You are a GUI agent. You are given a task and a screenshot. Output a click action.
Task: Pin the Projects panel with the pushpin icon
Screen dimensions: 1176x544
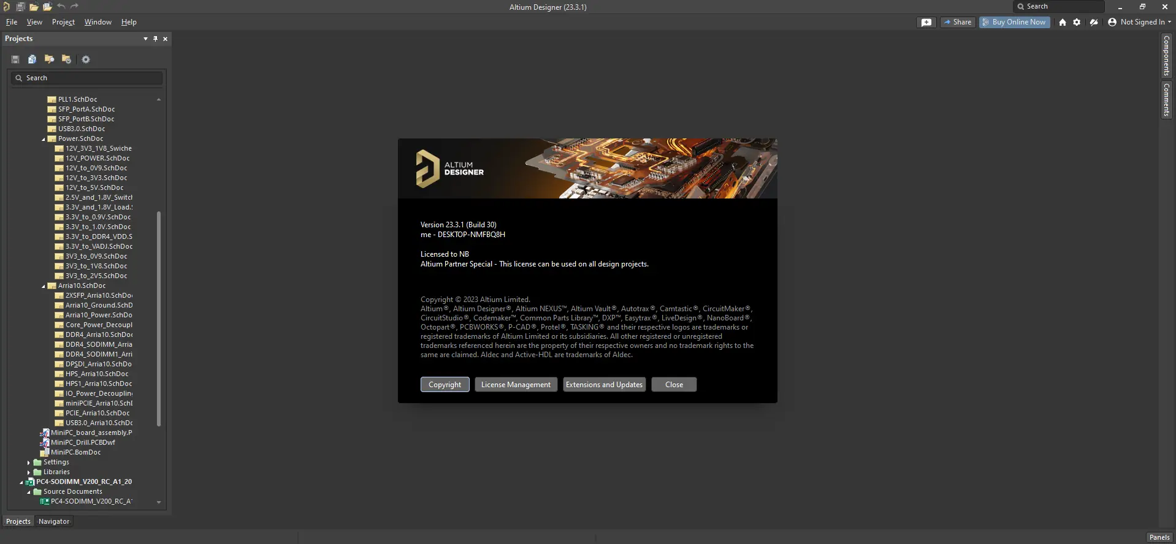click(155, 39)
